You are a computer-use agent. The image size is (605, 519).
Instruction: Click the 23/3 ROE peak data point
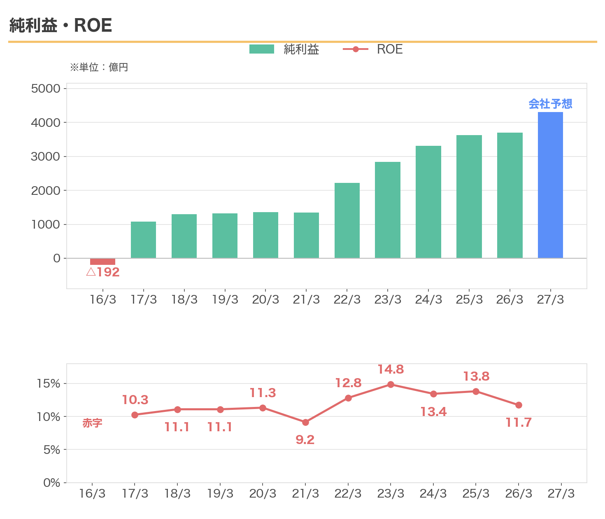click(391, 384)
